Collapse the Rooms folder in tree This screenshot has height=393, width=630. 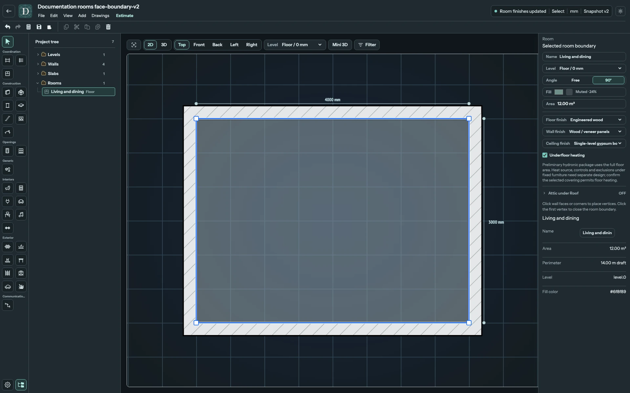(x=38, y=83)
